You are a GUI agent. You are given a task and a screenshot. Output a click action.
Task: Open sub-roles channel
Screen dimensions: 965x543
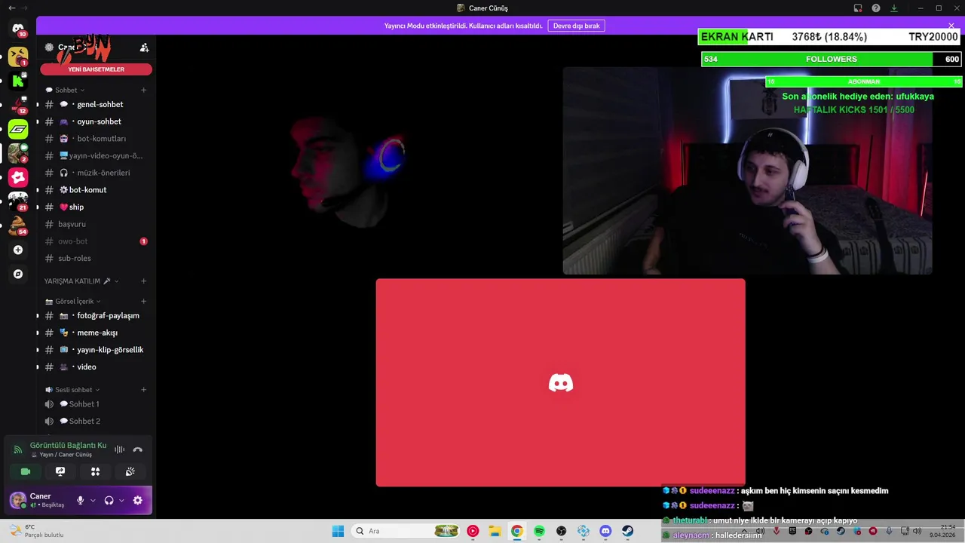pos(96,258)
